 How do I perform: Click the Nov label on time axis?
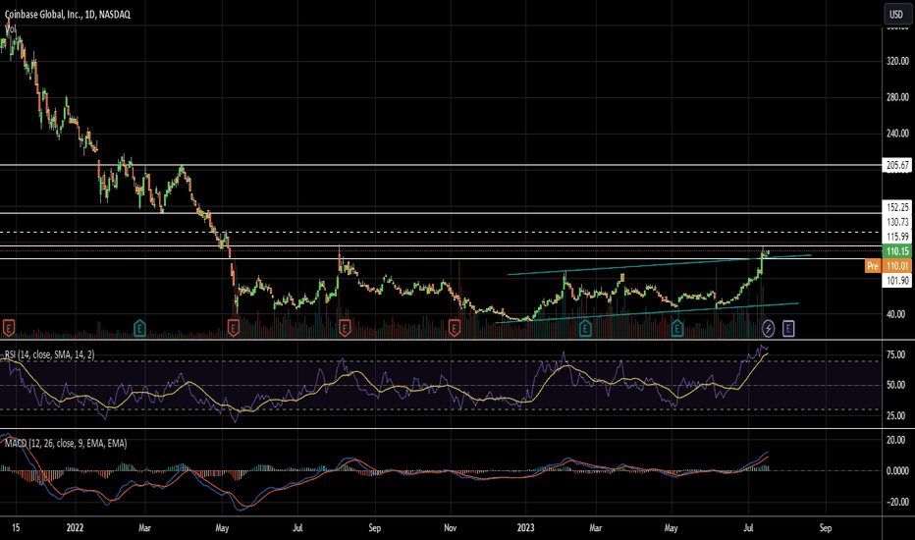point(450,528)
